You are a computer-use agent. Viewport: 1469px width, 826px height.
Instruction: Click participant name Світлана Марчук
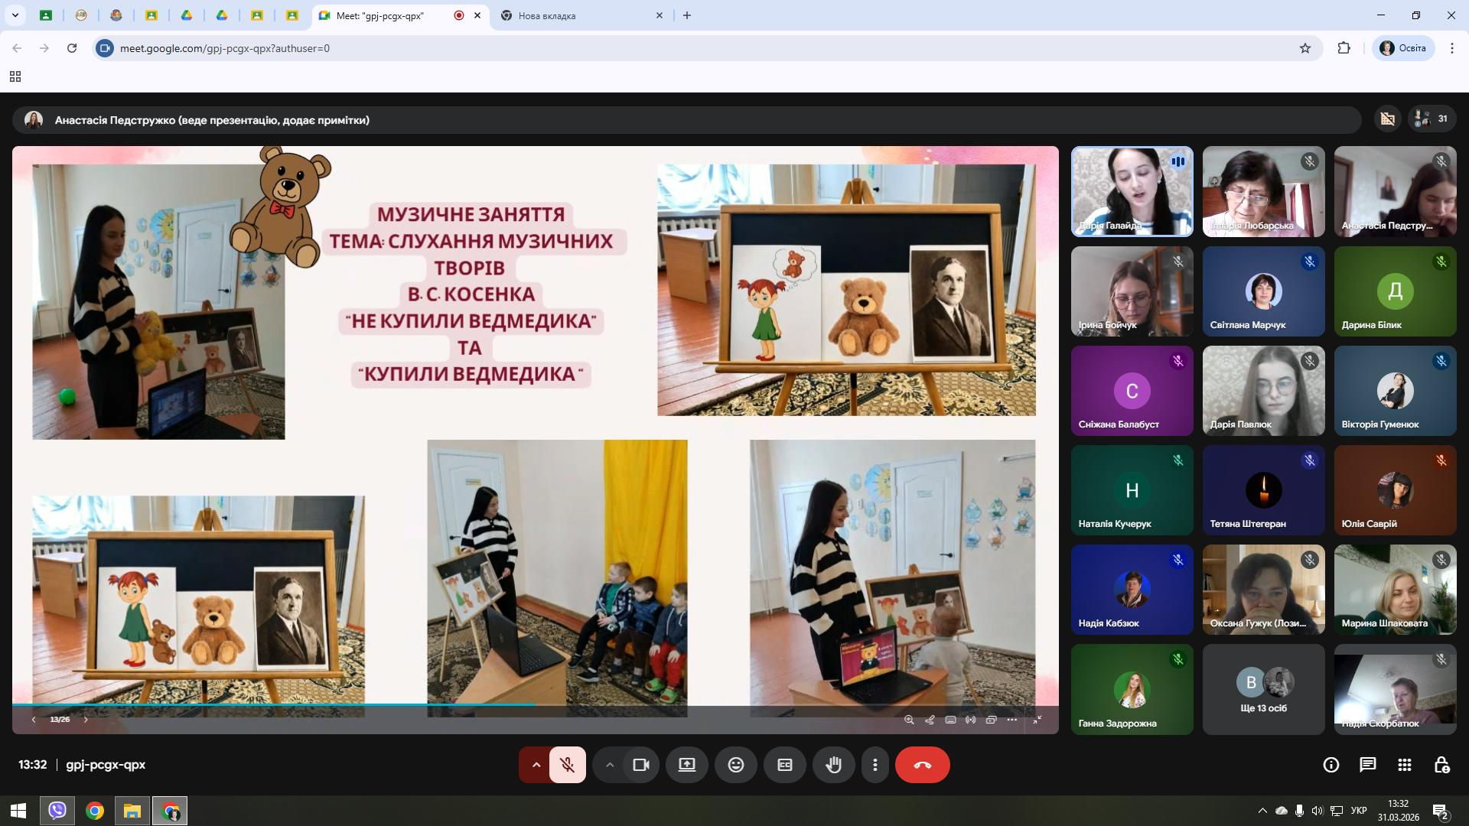[x=1248, y=325]
